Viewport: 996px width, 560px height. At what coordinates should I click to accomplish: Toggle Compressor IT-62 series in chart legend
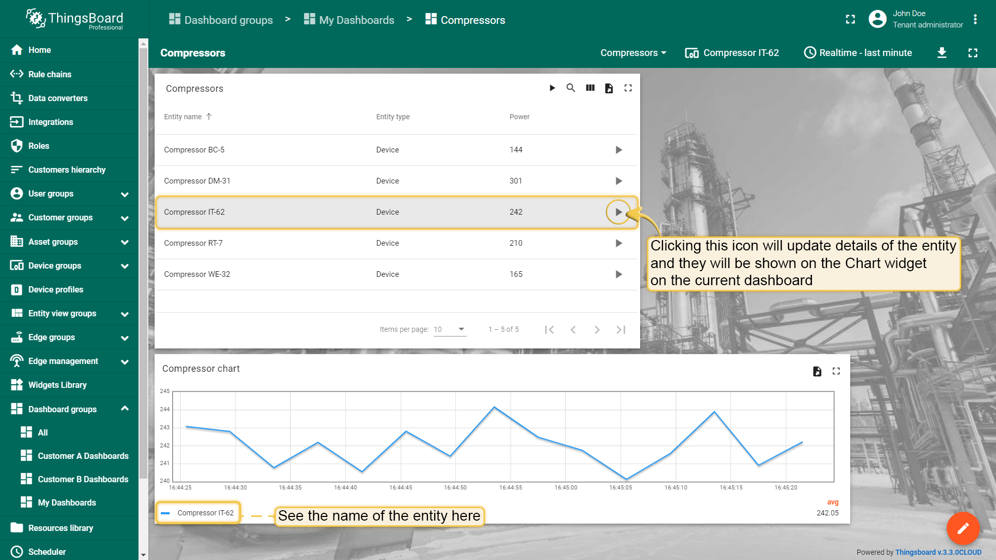tap(198, 513)
